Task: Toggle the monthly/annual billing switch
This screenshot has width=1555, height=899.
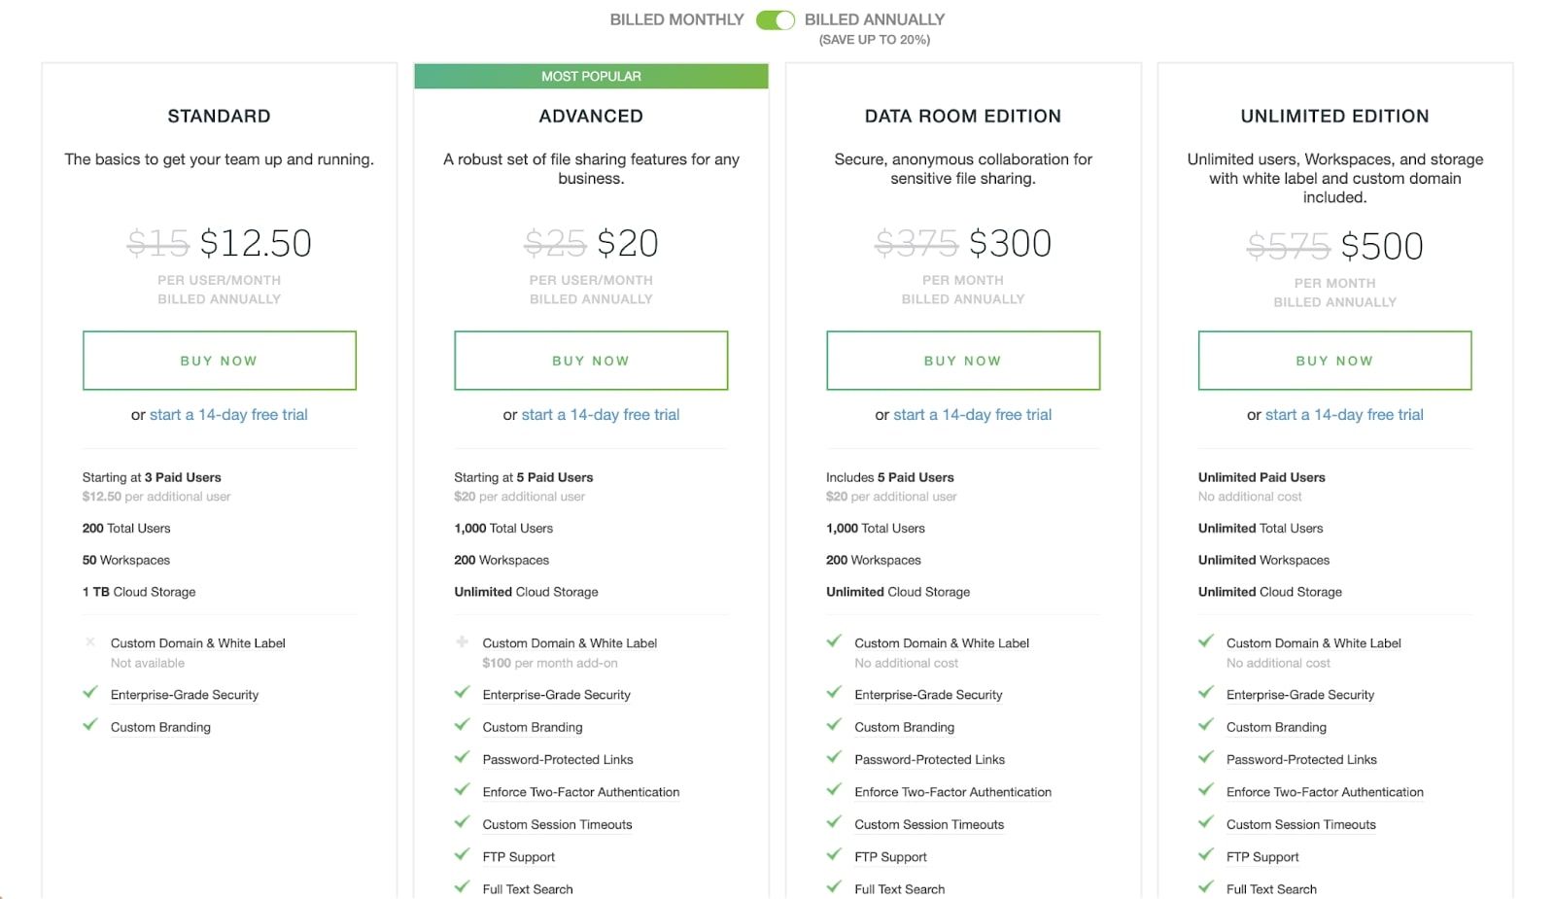Action: [776, 20]
